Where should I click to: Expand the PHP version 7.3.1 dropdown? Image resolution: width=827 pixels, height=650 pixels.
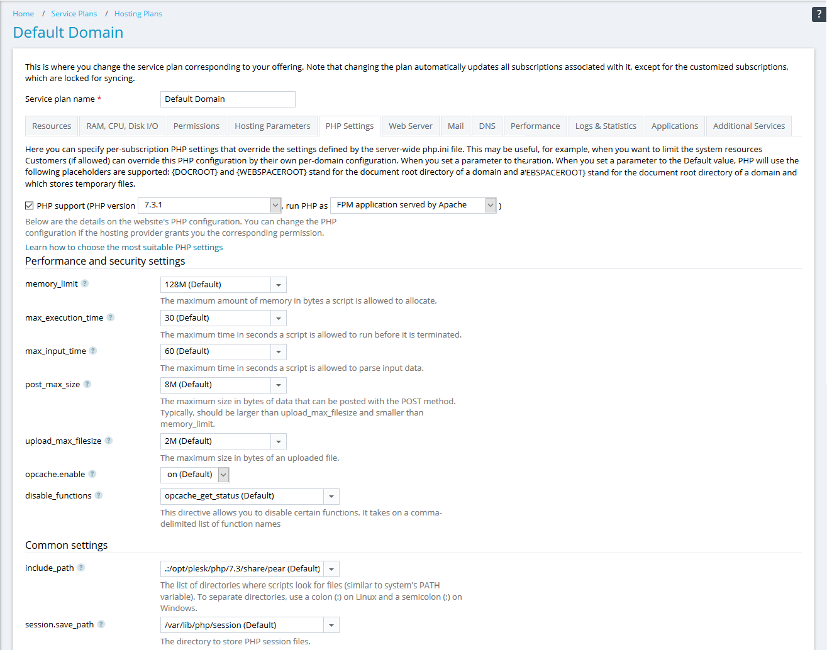tap(275, 205)
